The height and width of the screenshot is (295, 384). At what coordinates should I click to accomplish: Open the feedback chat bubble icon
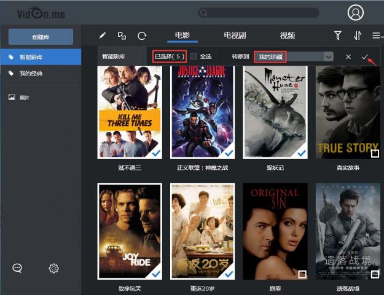pyautogui.click(x=17, y=268)
